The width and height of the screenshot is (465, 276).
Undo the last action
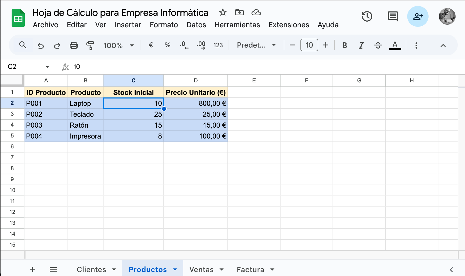41,45
